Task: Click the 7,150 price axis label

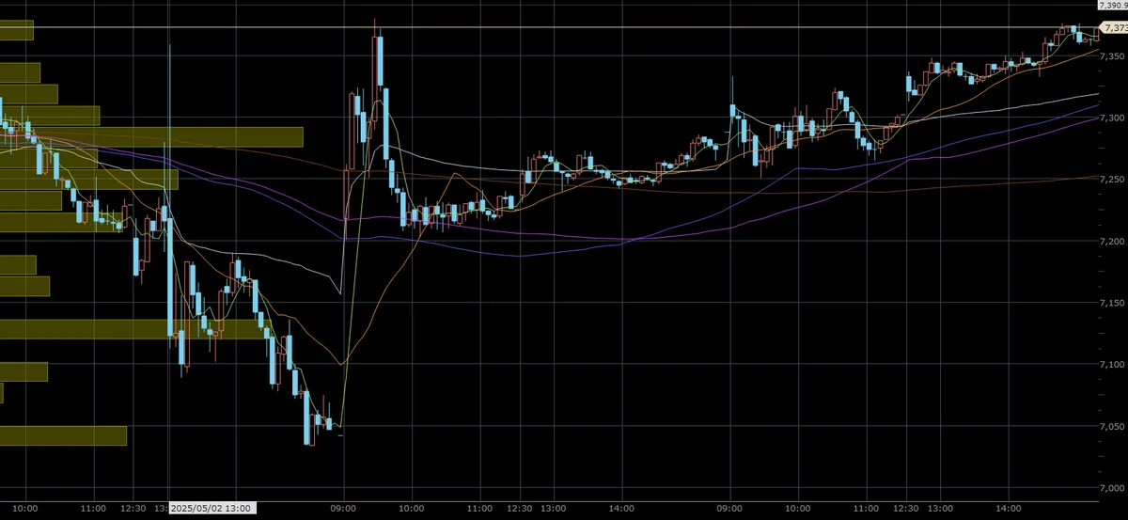Action: [1114, 303]
